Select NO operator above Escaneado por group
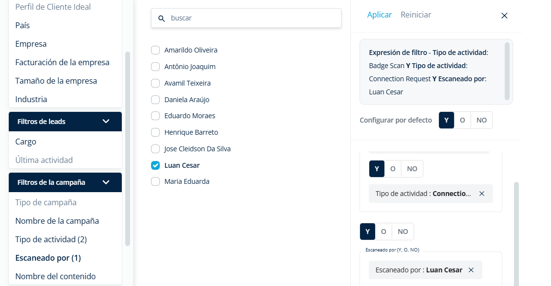Screen dimensions: 551x286 [403, 232]
